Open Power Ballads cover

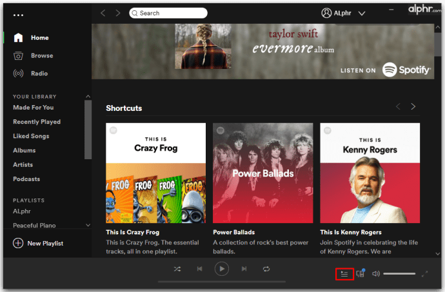(x=262, y=173)
